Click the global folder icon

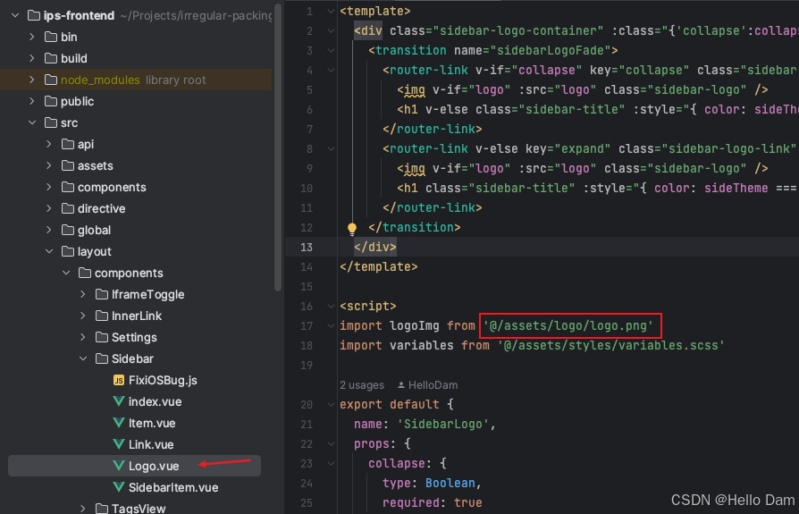tap(68, 230)
